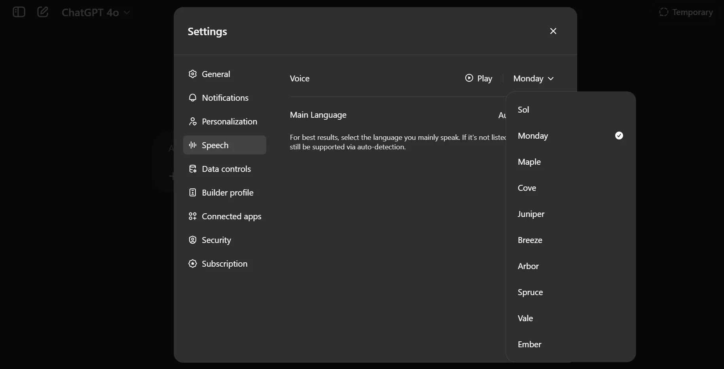Open Data controls via its icon

(x=193, y=169)
